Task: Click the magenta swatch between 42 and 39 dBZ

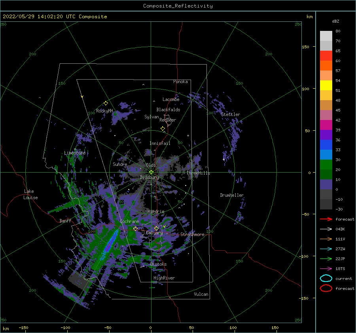Action: 326,125
